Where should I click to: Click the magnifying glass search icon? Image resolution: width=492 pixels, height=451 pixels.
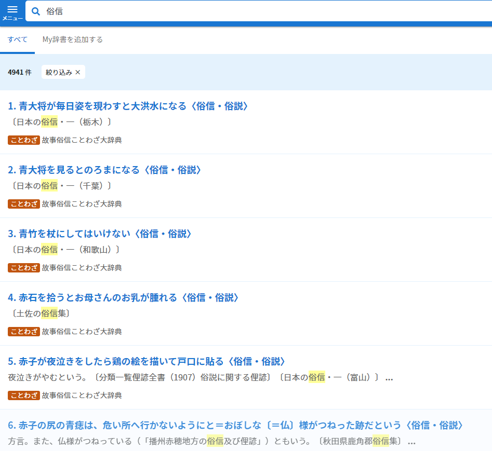(x=36, y=11)
